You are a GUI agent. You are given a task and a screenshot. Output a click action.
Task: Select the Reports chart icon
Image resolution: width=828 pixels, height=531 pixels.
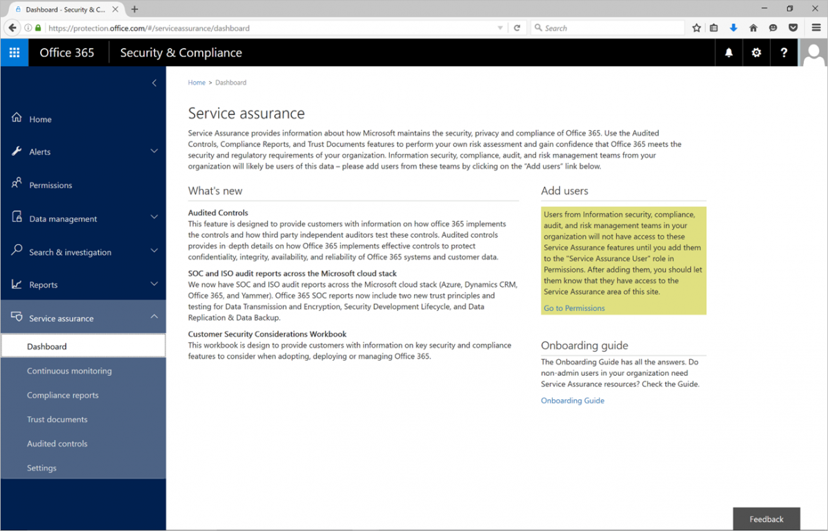point(17,284)
